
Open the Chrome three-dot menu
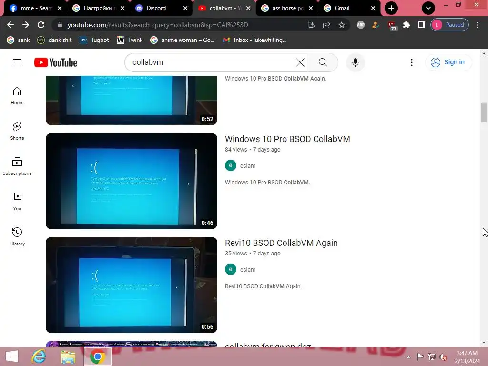[478, 25]
